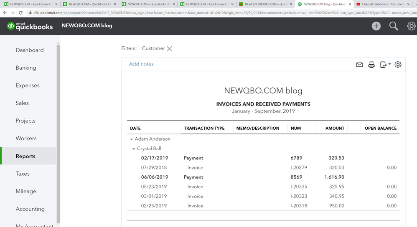Close the Channel dashboard YouTube tab
The image size is (417, 227).
[x=409, y=4]
